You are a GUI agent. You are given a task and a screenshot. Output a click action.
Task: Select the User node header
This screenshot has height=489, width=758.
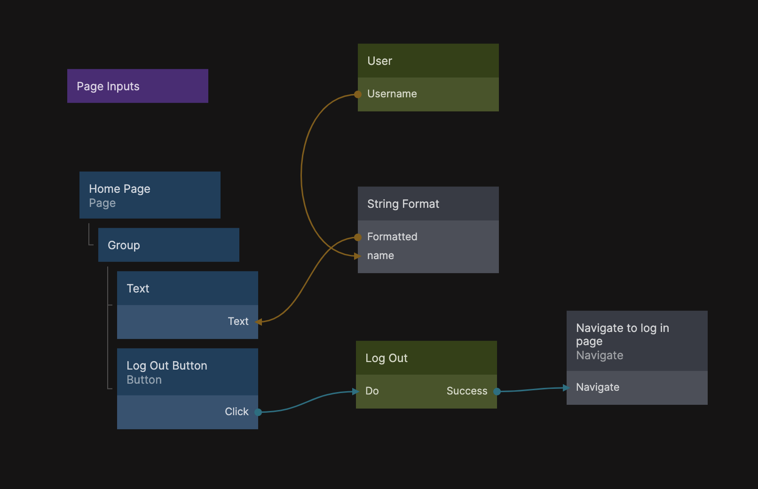click(x=428, y=61)
